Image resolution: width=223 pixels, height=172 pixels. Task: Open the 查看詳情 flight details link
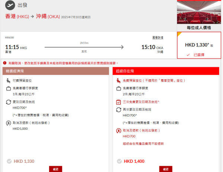[158, 37]
